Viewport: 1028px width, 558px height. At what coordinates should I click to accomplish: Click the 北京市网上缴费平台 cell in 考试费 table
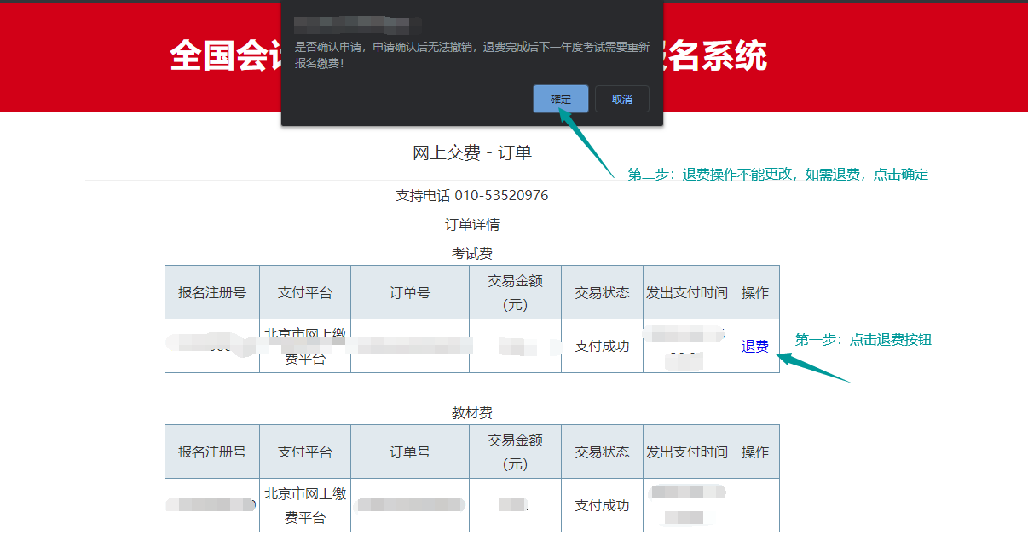point(305,346)
